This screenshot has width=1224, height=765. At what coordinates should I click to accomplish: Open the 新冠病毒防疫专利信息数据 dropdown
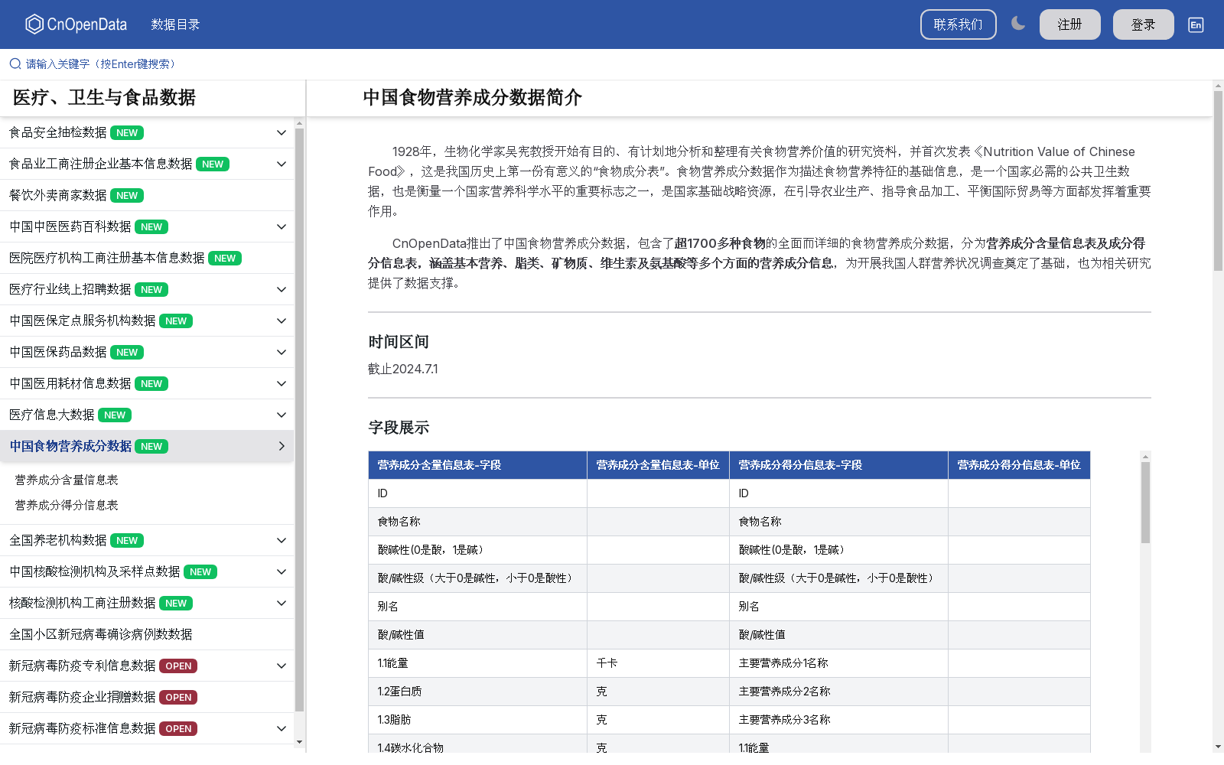281,666
